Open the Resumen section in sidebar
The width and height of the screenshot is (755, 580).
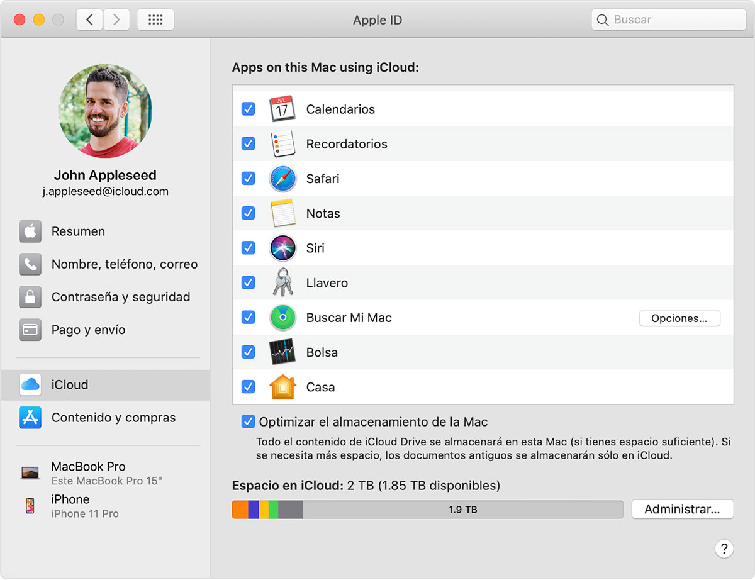click(78, 231)
